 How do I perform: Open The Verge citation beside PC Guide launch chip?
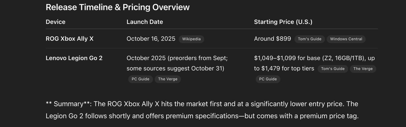point(168,79)
